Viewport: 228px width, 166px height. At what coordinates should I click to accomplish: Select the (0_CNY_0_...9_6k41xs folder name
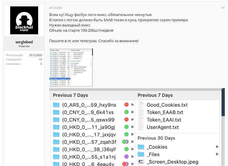88,113
